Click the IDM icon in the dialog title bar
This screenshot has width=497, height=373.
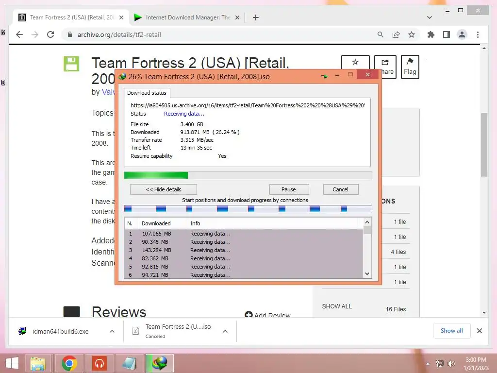(x=122, y=76)
